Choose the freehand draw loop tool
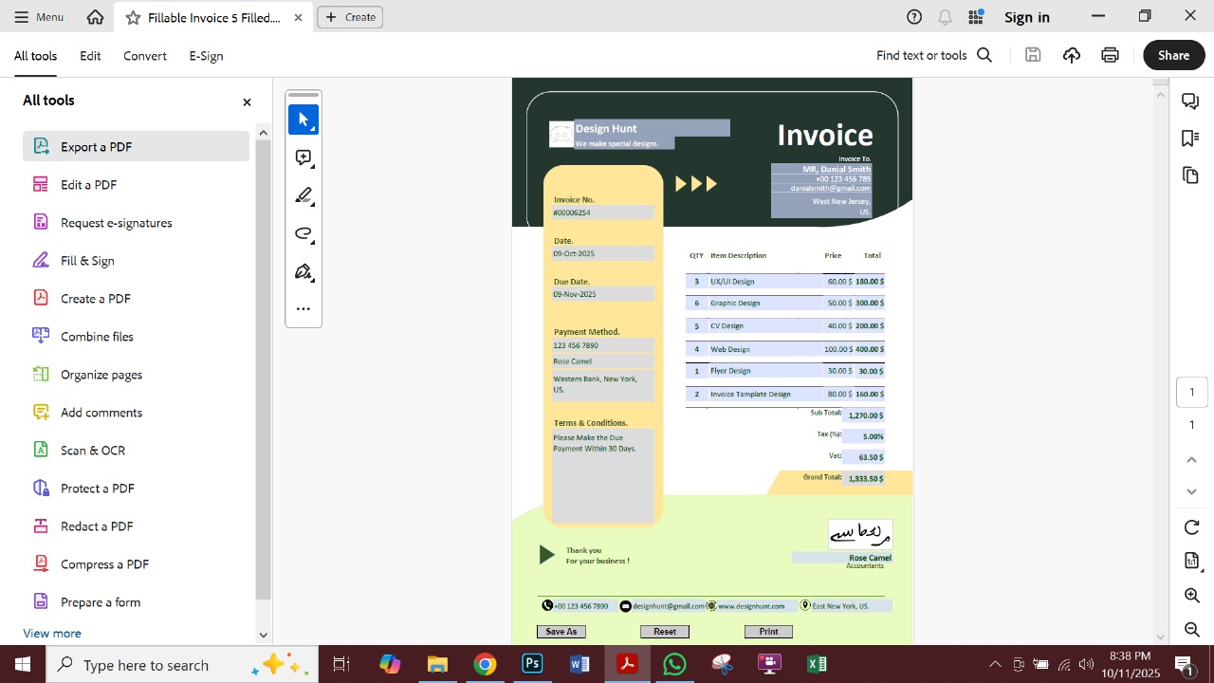This screenshot has height=683, width=1214. pyautogui.click(x=303, y=233)
